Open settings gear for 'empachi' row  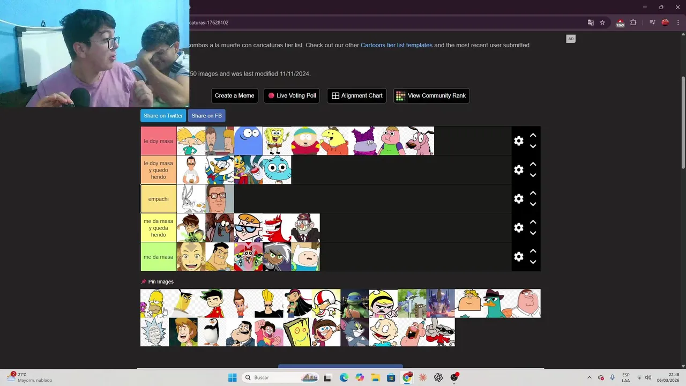tap(518, 199)
